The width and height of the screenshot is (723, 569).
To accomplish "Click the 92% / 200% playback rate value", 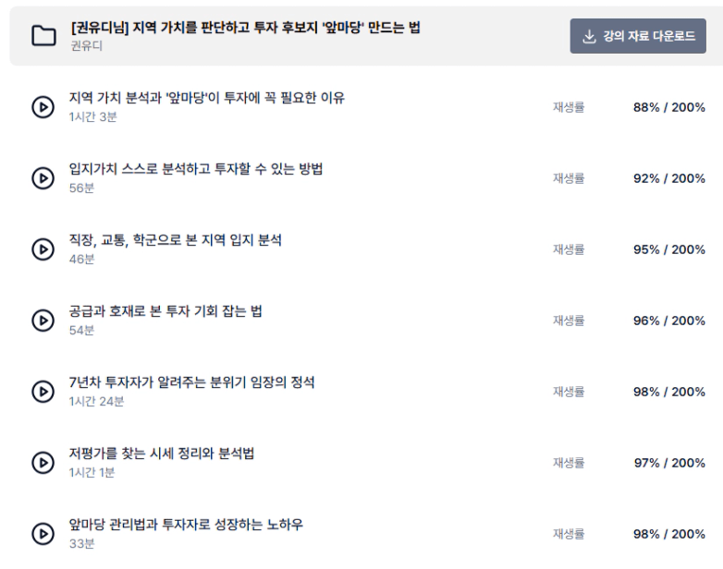I will click(669, 178).
